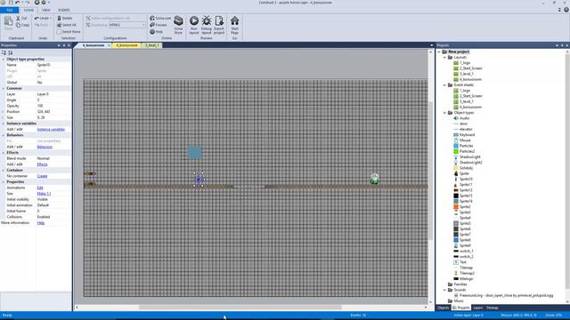
Task: Switch to the EVENTS ribbon tab
Action: 64,10
